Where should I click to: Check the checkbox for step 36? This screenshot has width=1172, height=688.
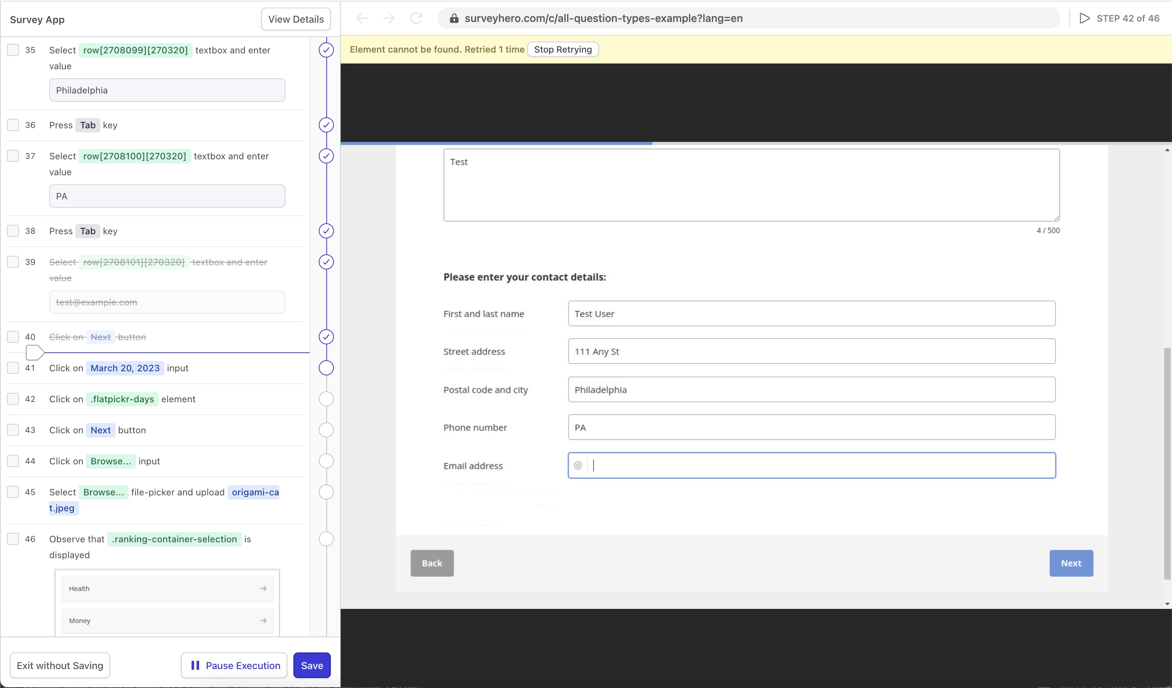(x=13, y=125)
